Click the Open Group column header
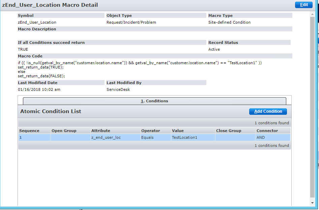The height and width of the screenshot is (210, 319). tap(64, 131)
